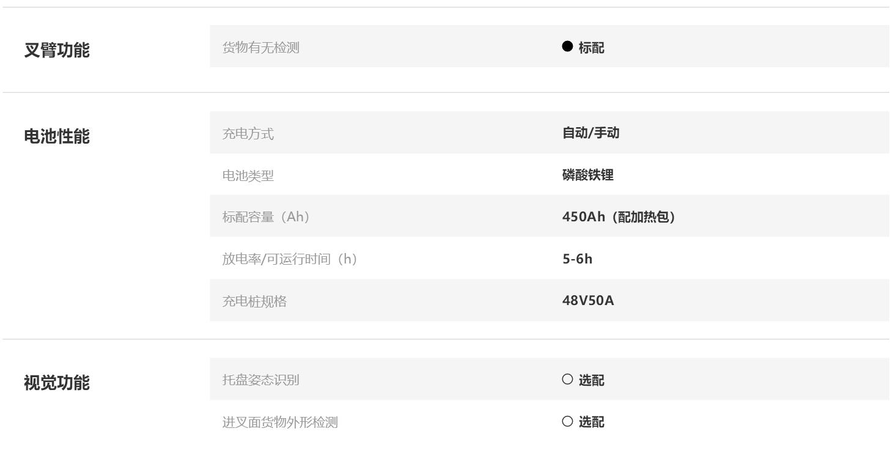This screenshot has width=893, height=453.
Task: Click the filled 标配 circle indicator
Action: [567, 46]
